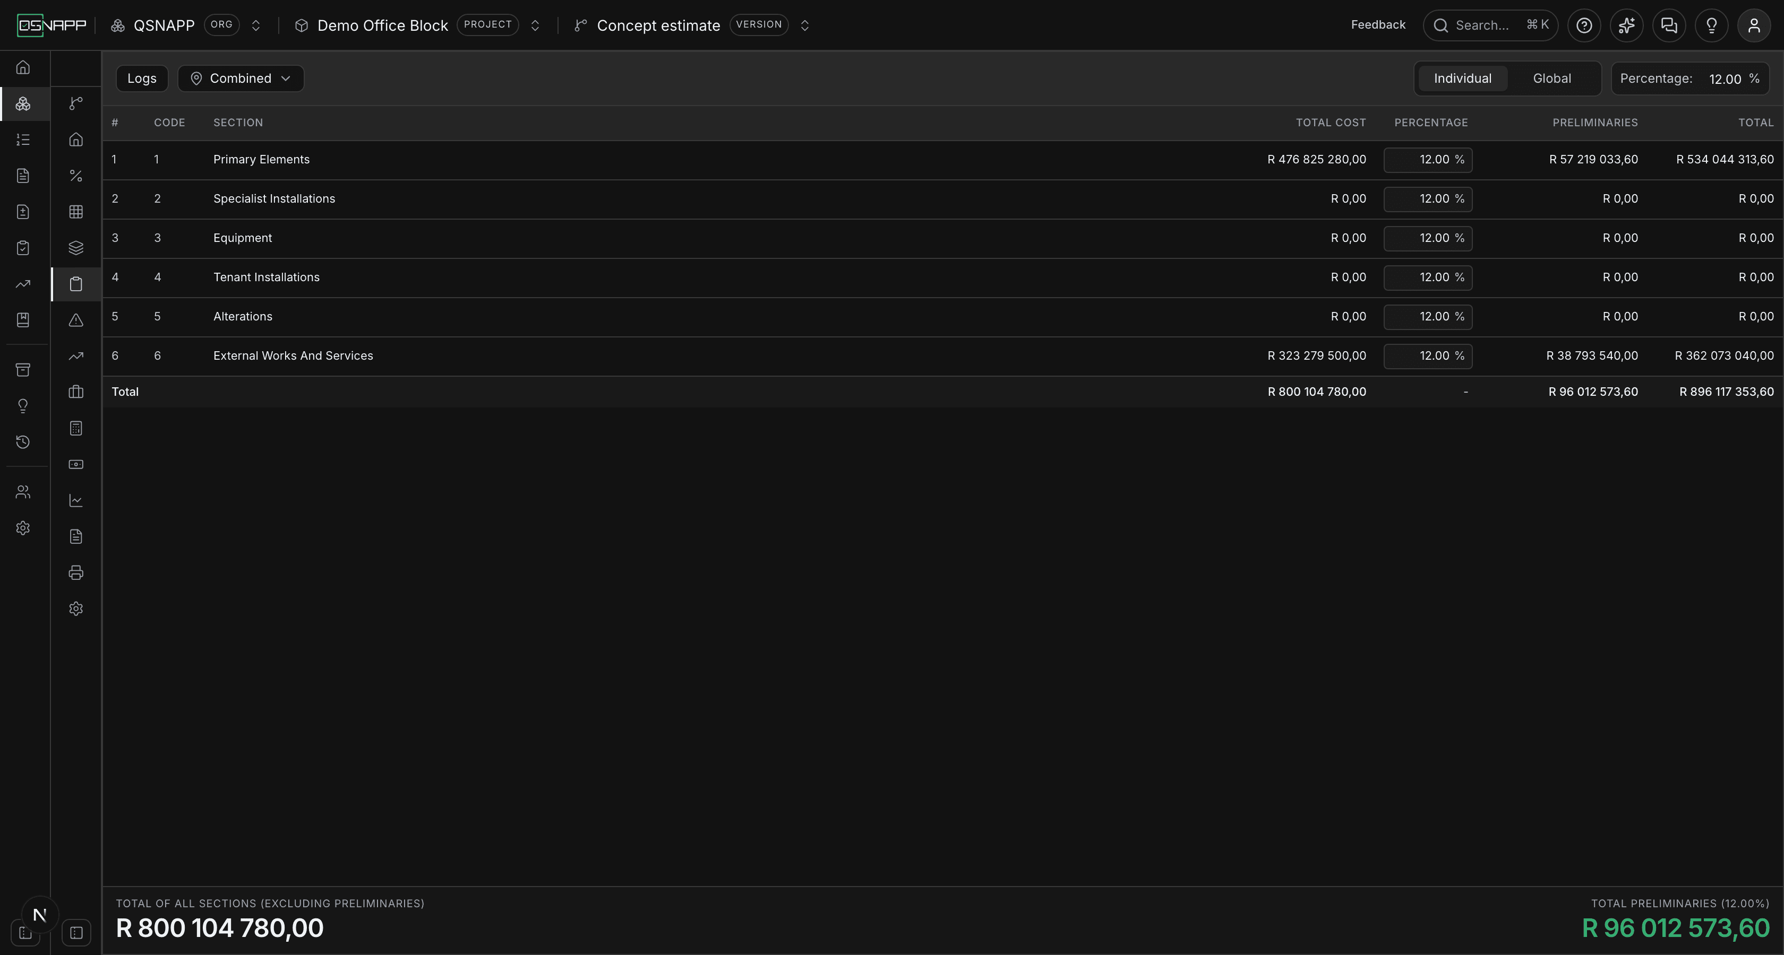Open the line chart icon in secondary sidebar
Viewport: 1784px width, 955px height.
coord(76,500)
